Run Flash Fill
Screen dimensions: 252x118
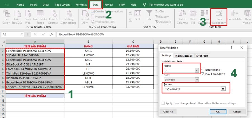pos(193,17)
